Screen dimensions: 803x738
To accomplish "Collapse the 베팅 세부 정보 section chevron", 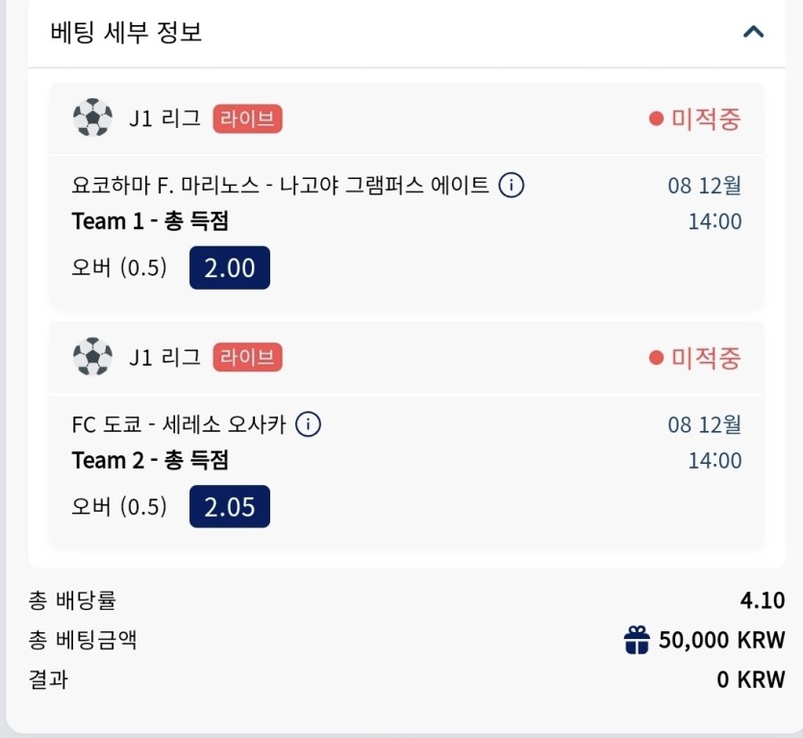I will [x=754, y=32].
